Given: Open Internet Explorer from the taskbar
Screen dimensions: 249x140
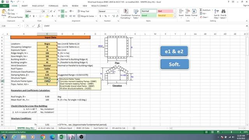Looking at the screenshot, I should click(14, 137).
